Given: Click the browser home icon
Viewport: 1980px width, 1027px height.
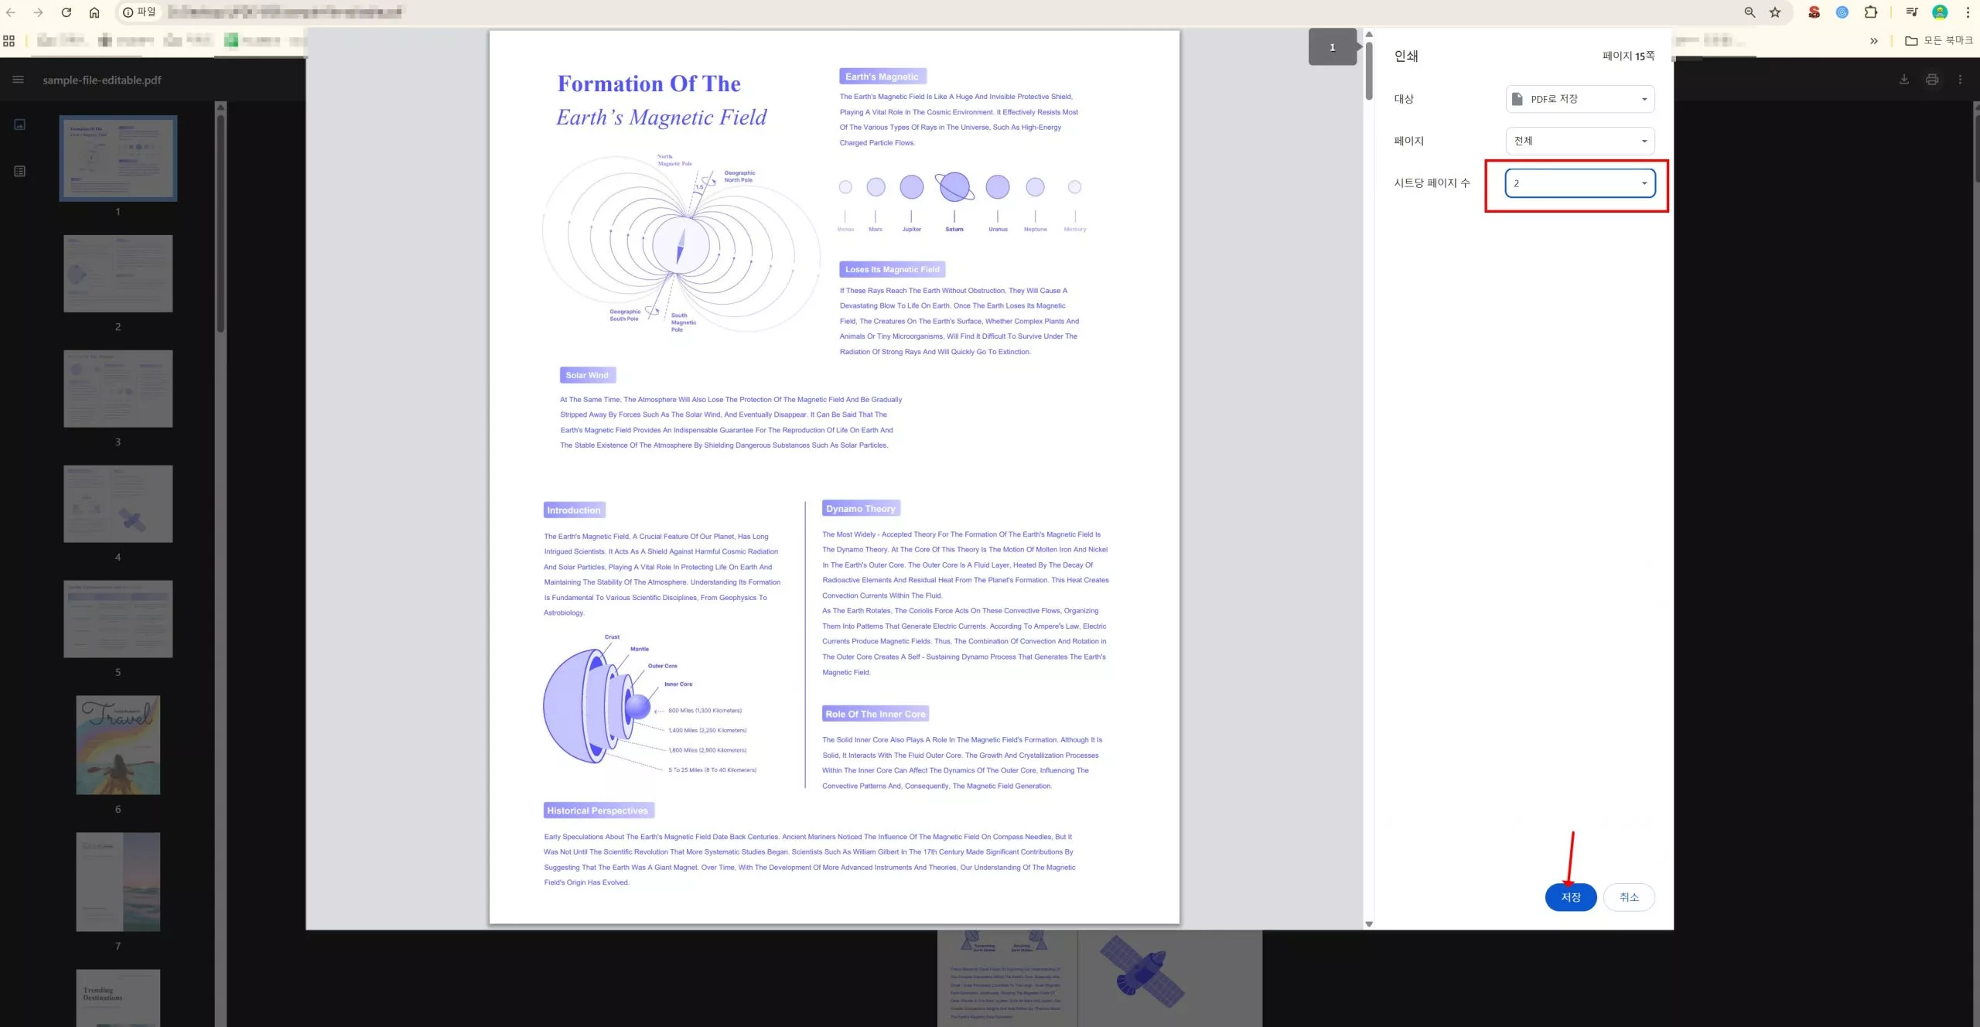Looking at the screenshot, I should point(94,12).
